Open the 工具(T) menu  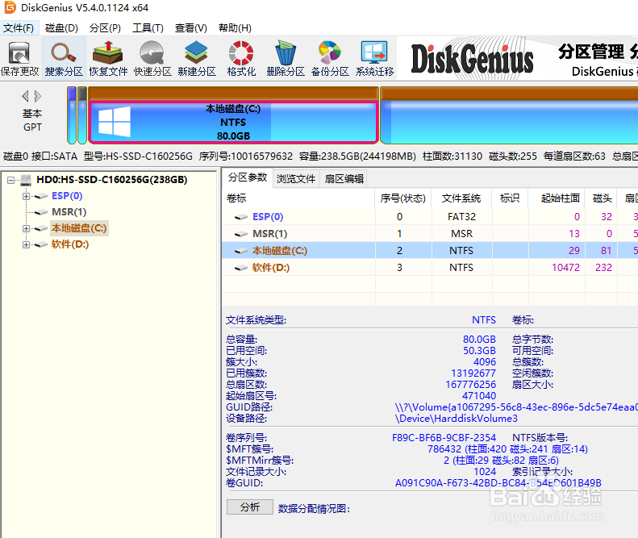pos(148,28)
